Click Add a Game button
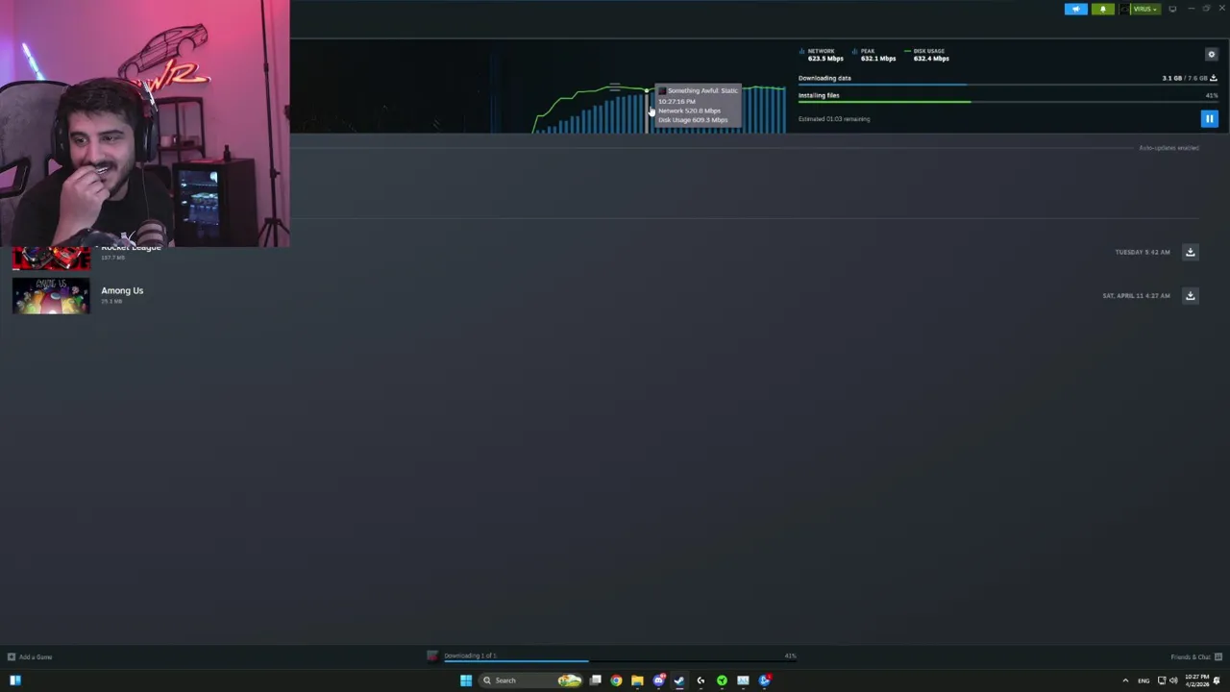 click(30, 657)
